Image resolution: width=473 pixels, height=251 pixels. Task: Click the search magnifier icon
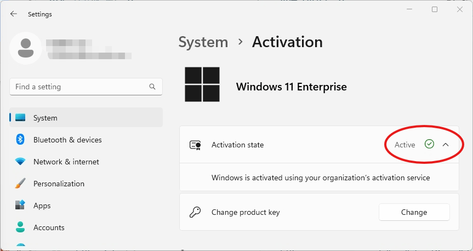point(152,87)
